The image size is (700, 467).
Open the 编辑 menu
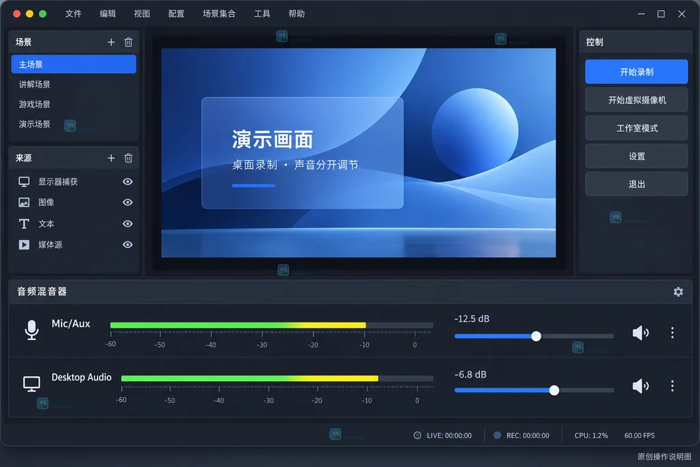pyautogui.click(x=107, y=14)
